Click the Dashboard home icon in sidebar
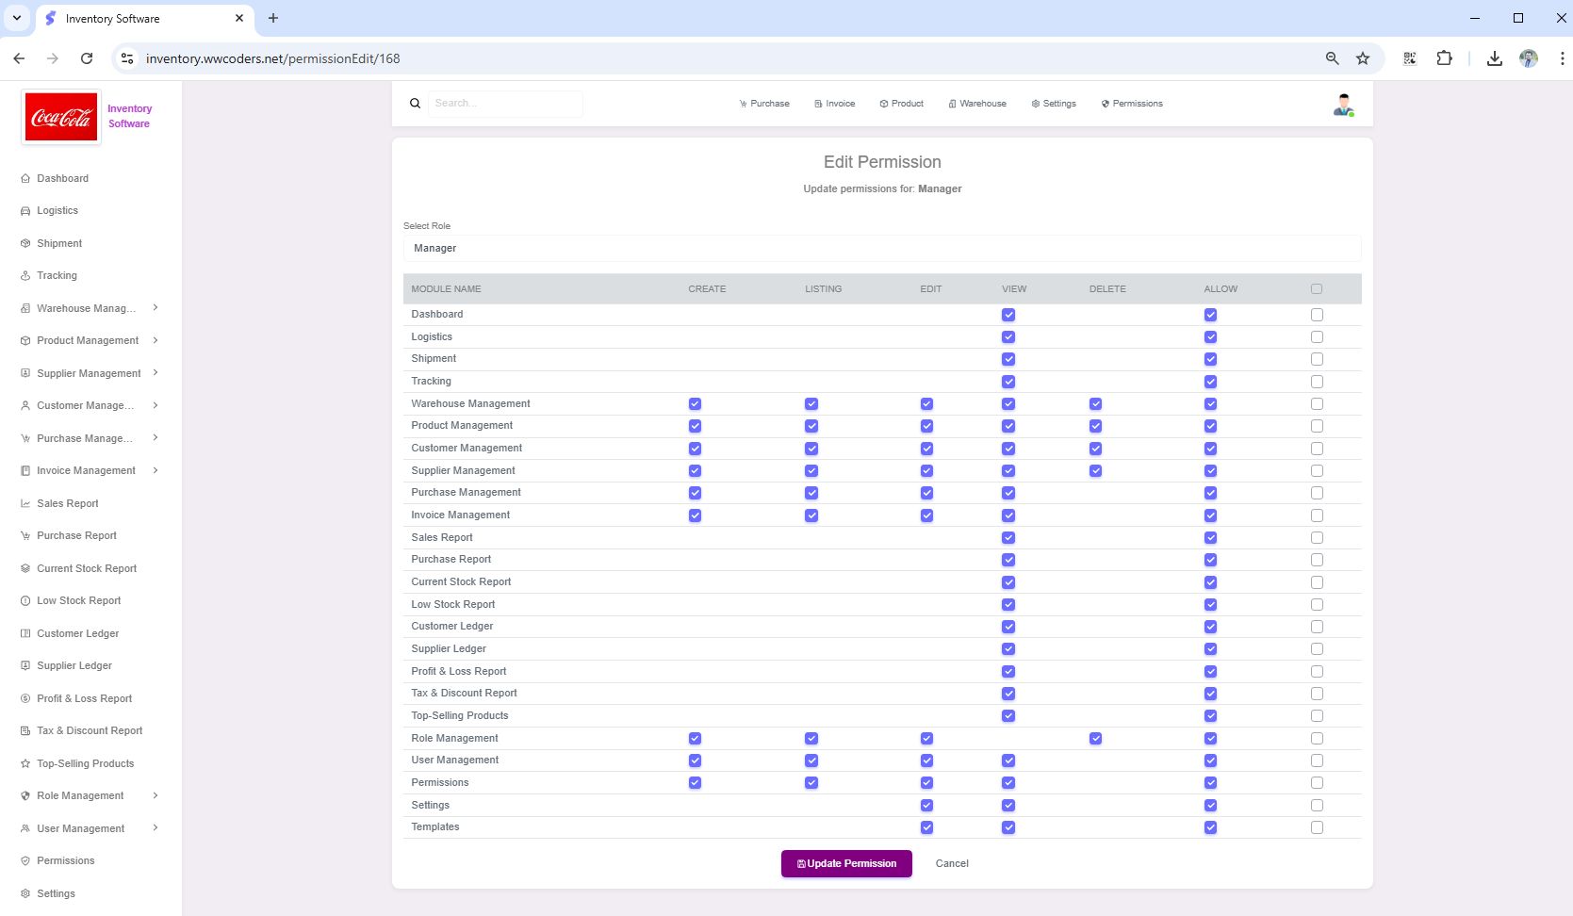1573x916 pixels. pyautogui.click(x=25, y=178)
